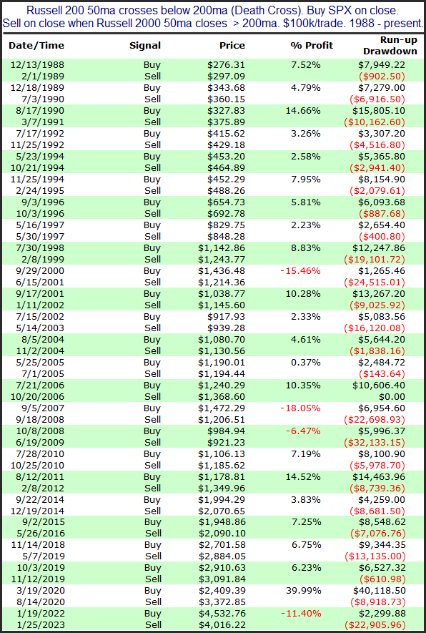
Task: Click the title text about Death Cross
Action: pos(213,16)
